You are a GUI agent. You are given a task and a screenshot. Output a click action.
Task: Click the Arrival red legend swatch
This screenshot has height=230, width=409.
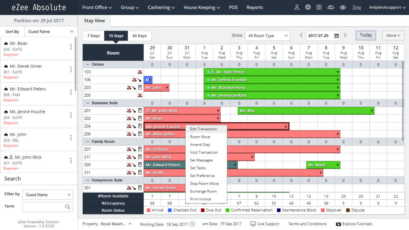(148, 210)
